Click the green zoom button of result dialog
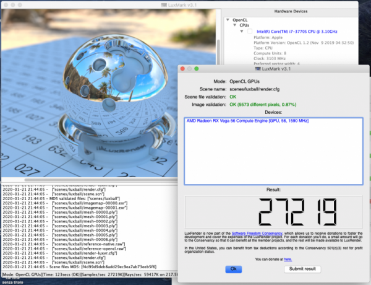The image size is (371, 285). (197, 69)
